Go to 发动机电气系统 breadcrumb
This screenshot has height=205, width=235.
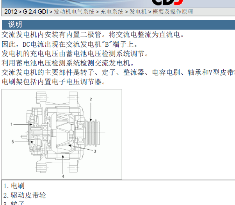74,12
